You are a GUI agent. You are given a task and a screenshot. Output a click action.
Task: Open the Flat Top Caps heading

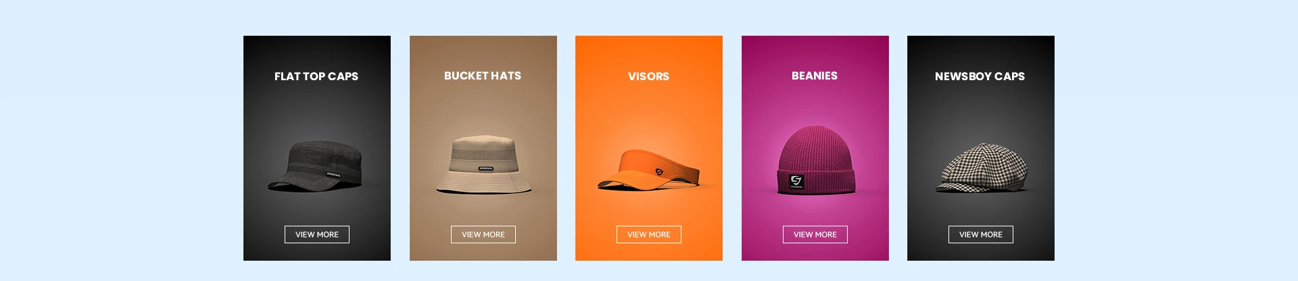[x=316, y=76]
